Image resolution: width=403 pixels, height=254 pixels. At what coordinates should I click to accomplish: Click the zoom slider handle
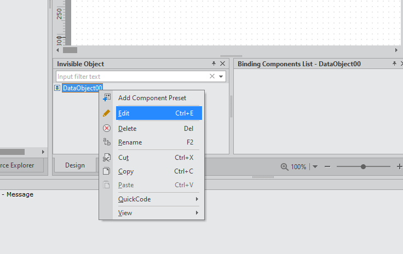363,166
